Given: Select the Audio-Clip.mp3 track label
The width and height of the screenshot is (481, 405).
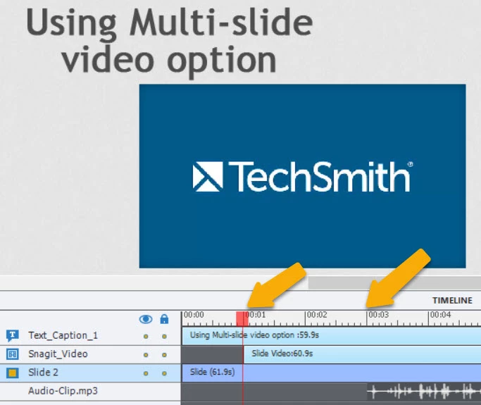Looking at the screenshot, I should 63,391.
